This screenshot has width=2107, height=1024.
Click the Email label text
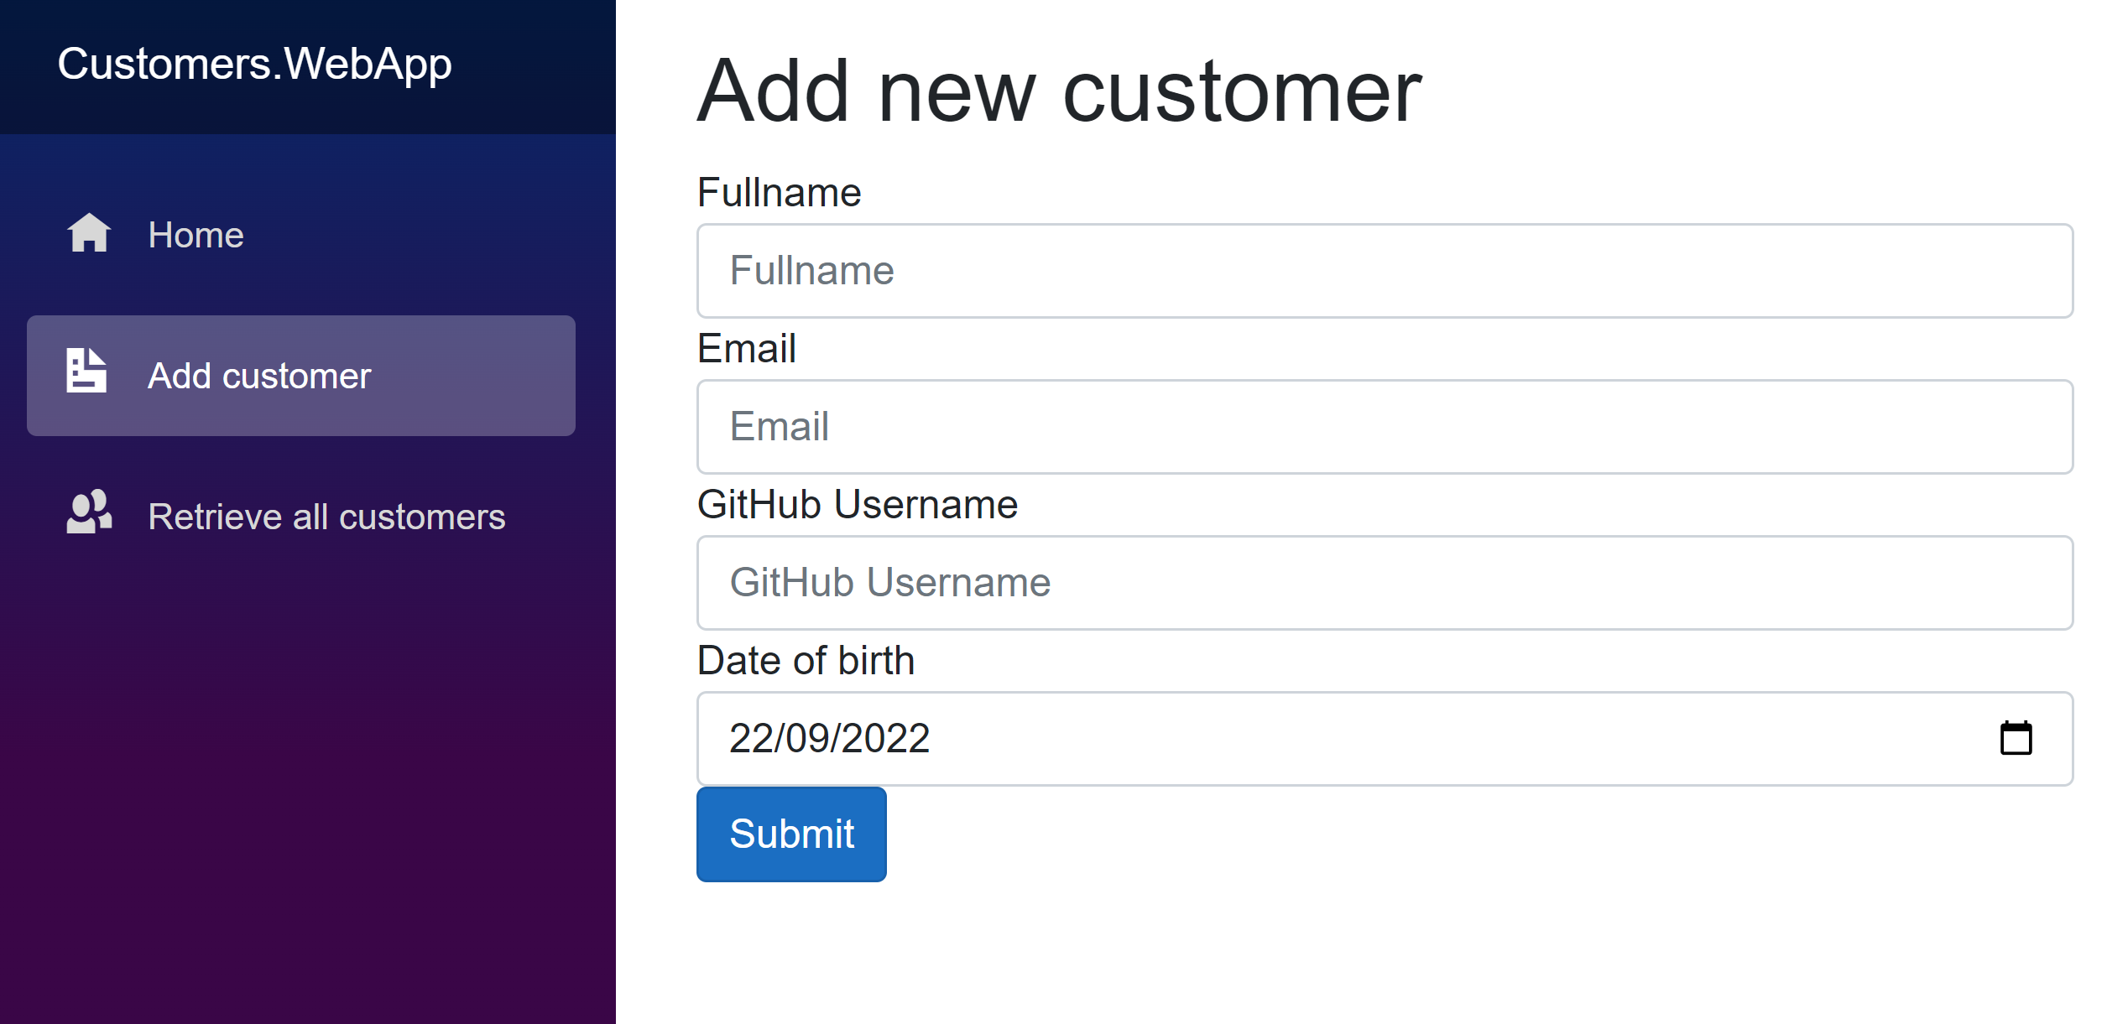coord(746,349)
